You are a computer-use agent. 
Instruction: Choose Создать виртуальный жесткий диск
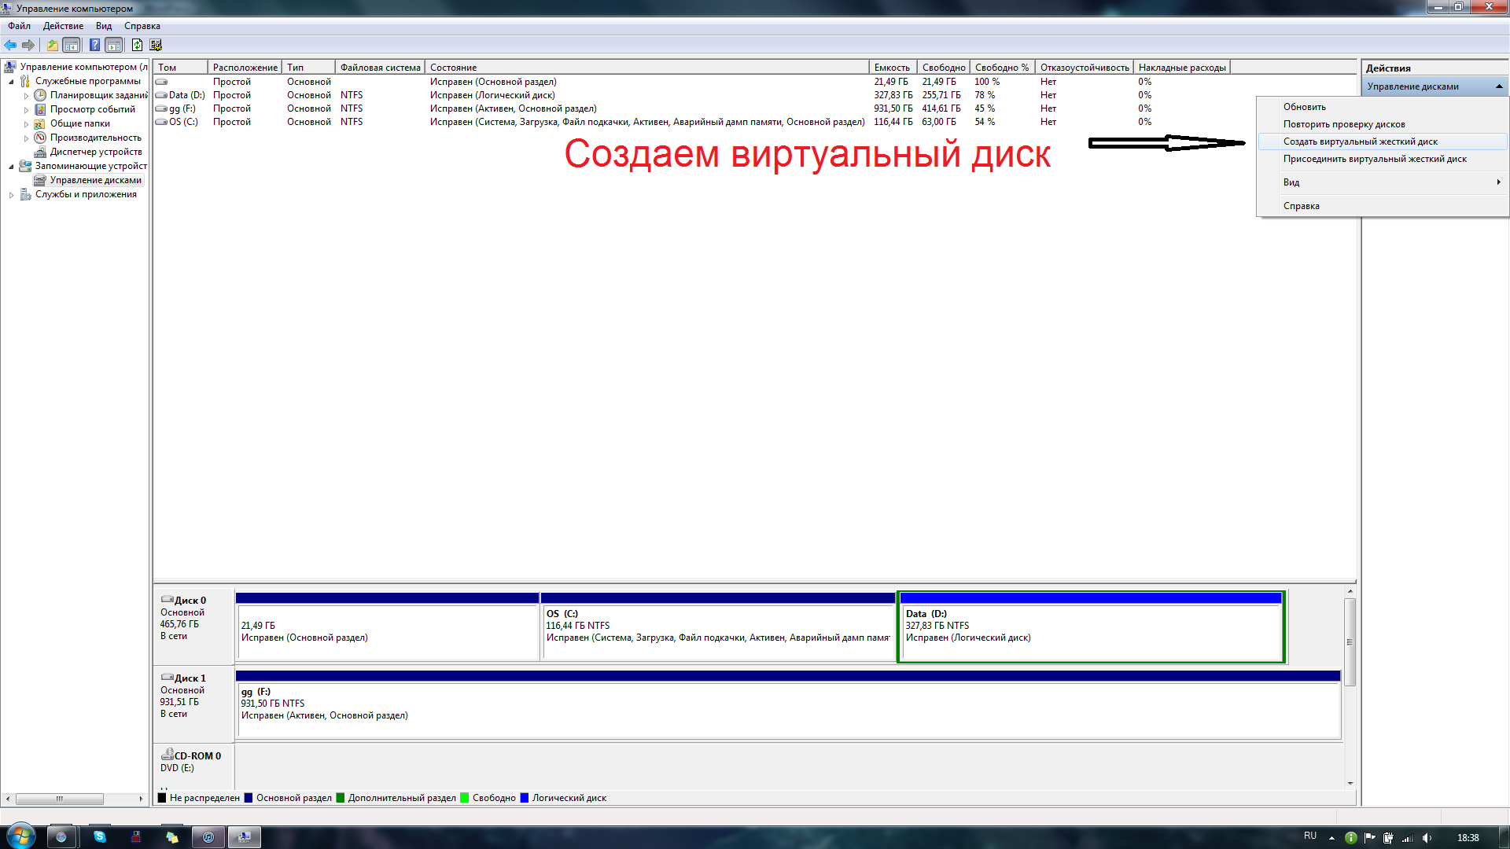point(1360,141)
